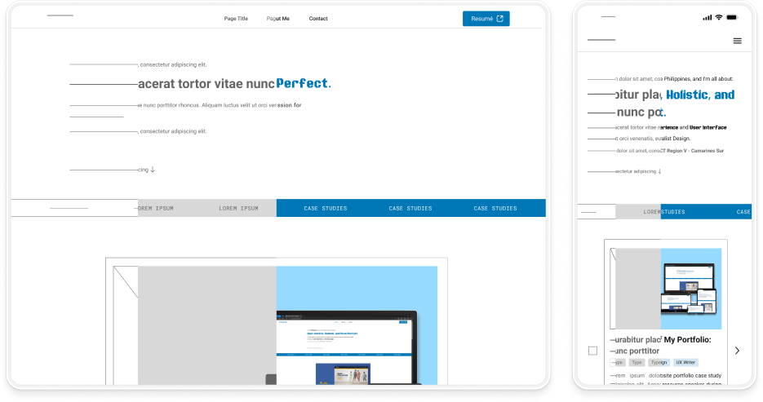Click 'User Interface' text on mobile
This screenshot has height=402, width=763.
(708, 127)
